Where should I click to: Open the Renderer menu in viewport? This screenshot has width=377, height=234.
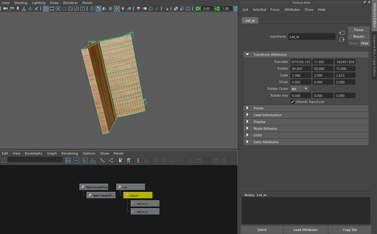coord(70,3)
